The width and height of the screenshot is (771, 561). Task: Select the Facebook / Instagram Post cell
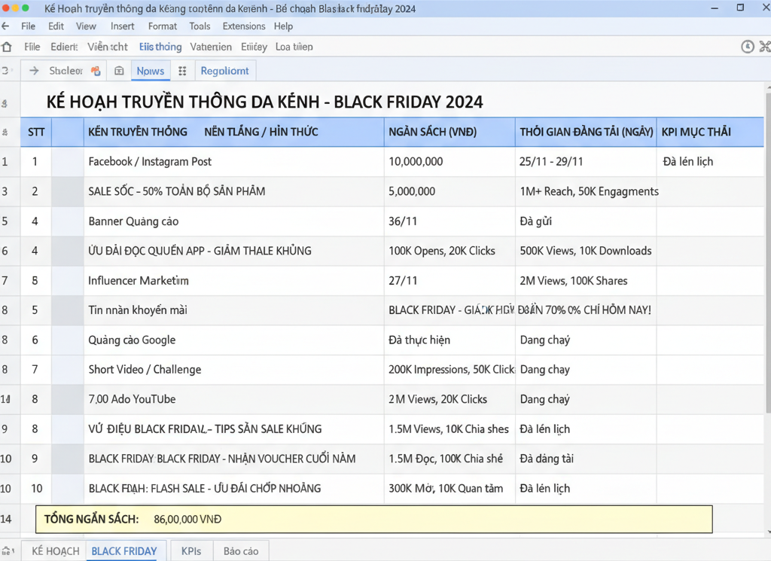[x=150, y=161]
